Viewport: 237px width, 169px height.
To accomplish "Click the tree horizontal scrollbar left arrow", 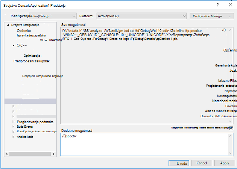I will (x=7, y=154).
